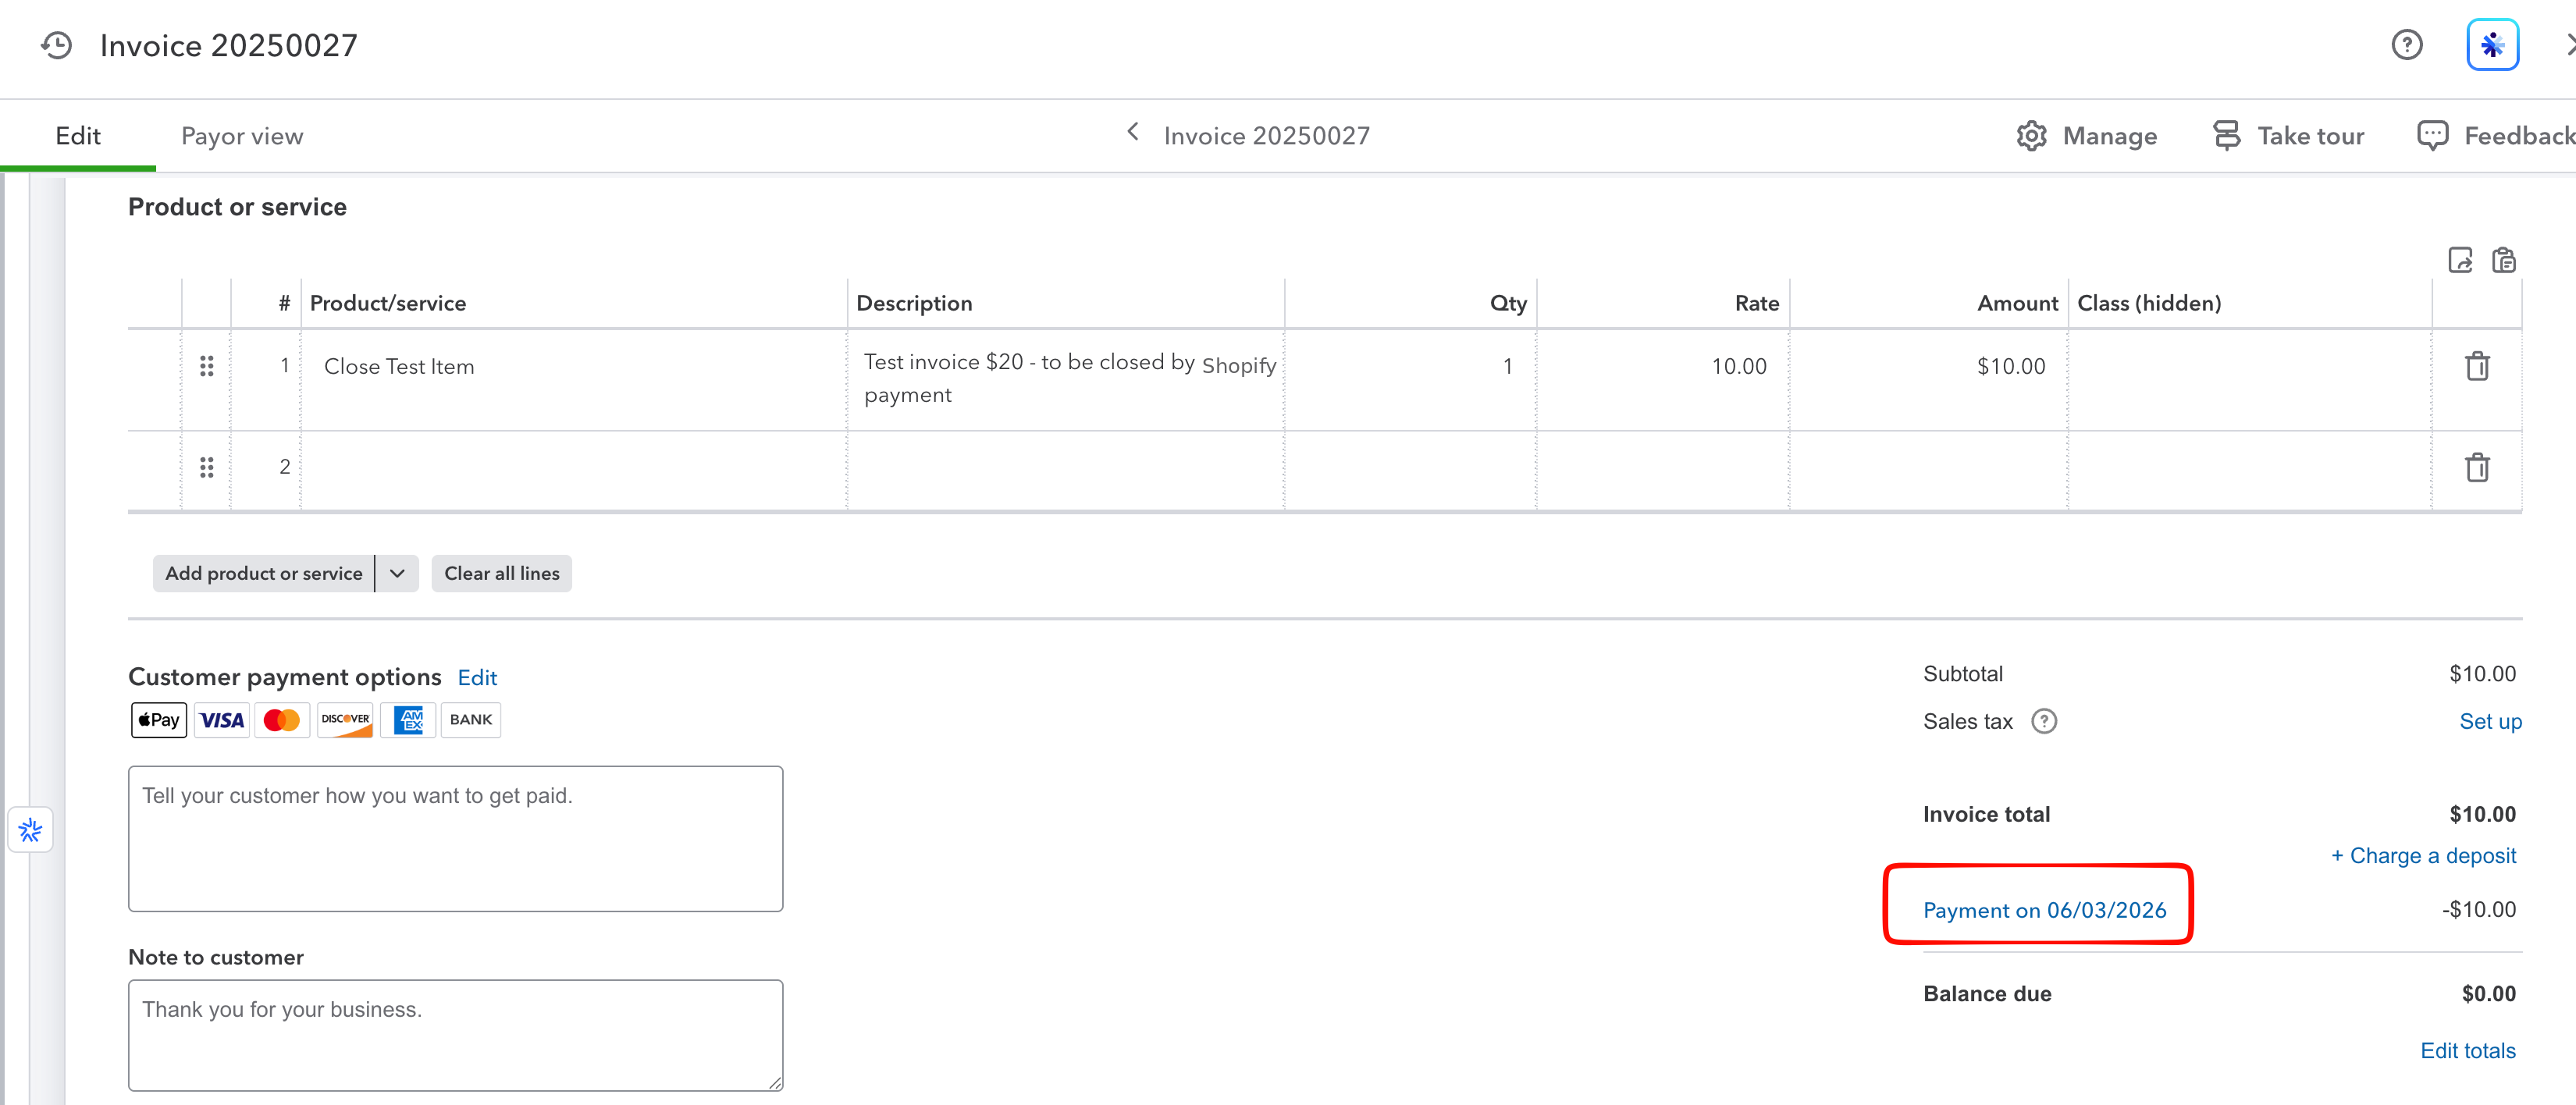This screenshot has height=1105, width=2576.
Task: Click the VISA payment icon
Action: [221, 720]
